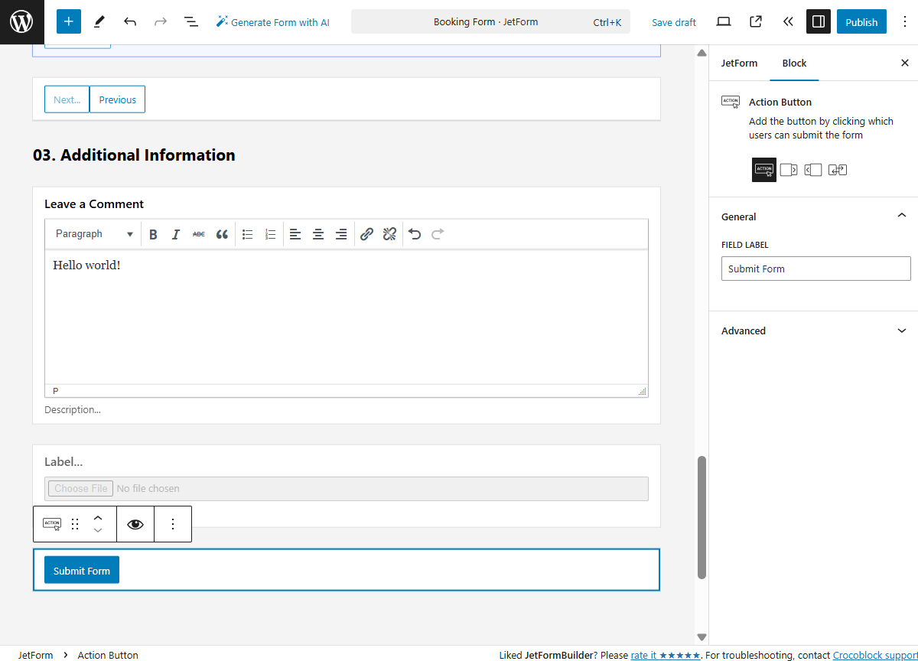
Task: Click the WordPress logo icon
Action: pyautogui.click(x=21, y=22)
